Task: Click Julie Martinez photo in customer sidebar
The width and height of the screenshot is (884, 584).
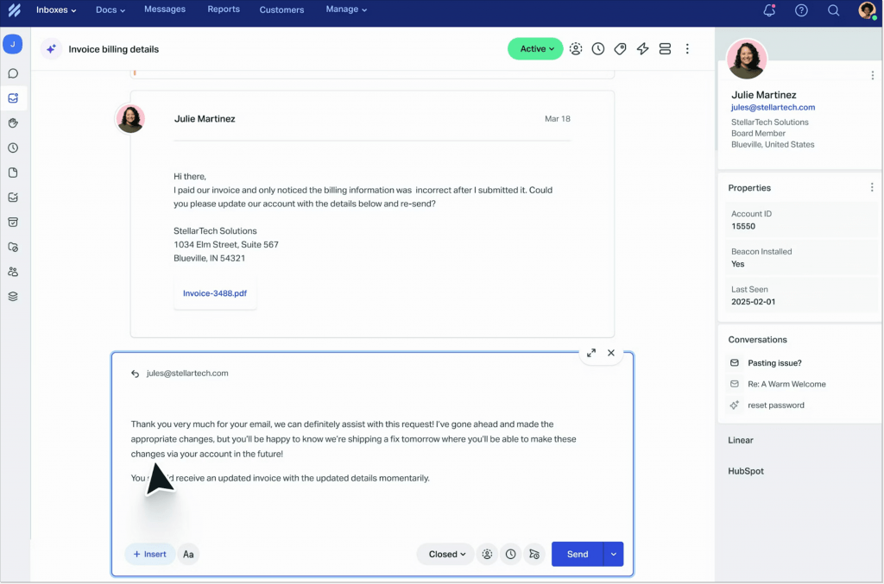Action: [747, 60]
